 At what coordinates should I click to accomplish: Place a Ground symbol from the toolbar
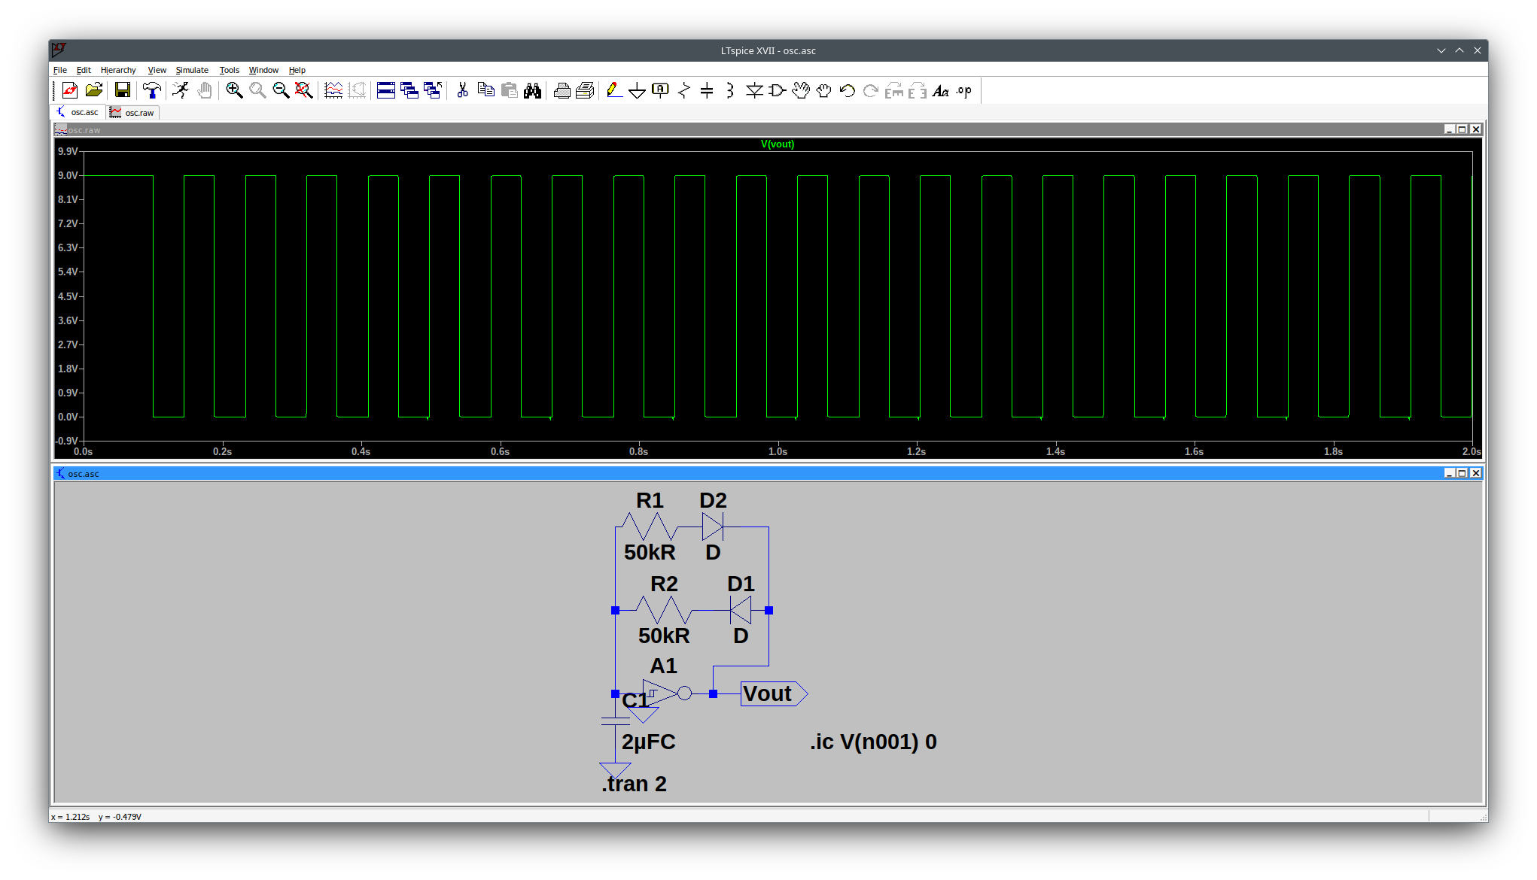coord(637,91)
